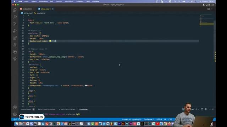Kill terminal with the trash icon
This screenshot has height=127, width=227.
(206, 109)
